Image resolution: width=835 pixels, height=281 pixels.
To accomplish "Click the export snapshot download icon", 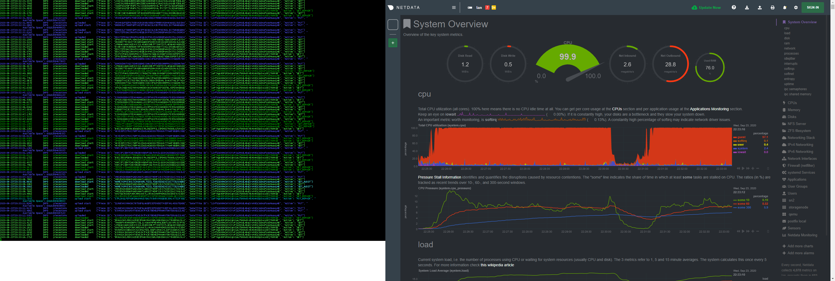I will [x=747, y=7].
